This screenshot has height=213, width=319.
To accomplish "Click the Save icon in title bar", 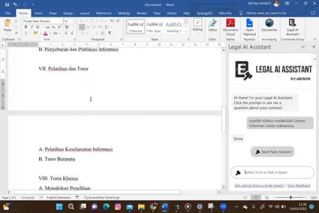I will point(7,4).
